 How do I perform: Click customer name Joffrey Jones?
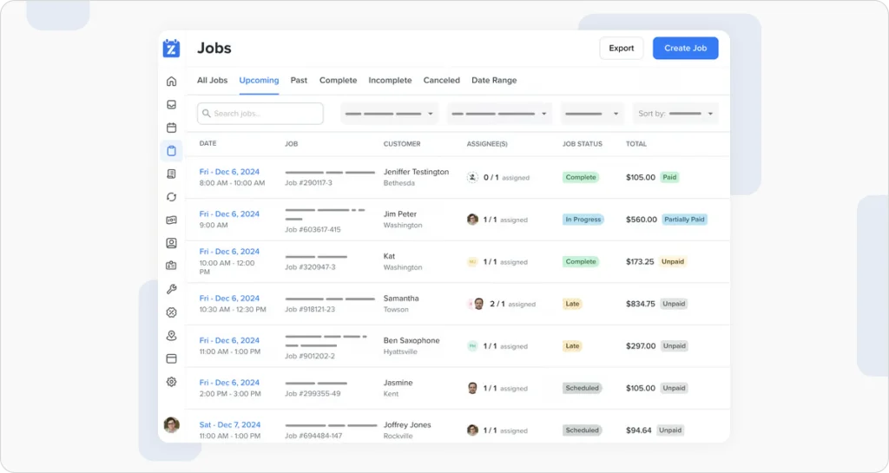point(407,425)
